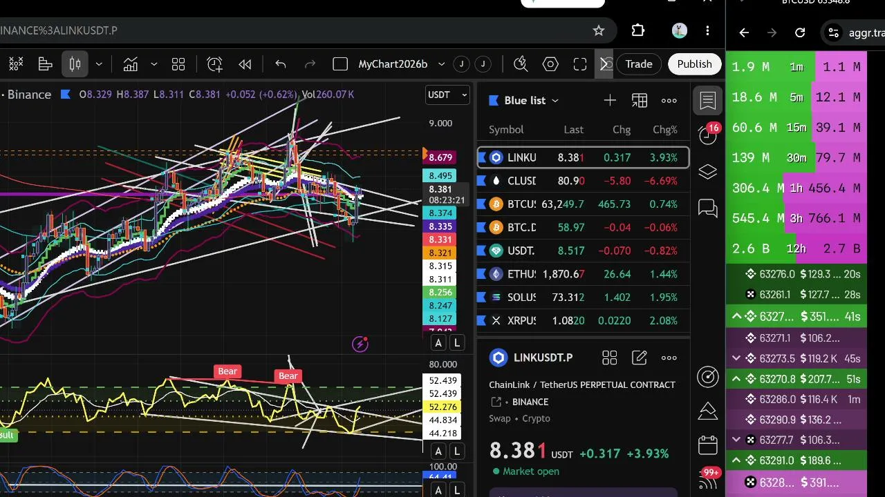The height and width of the screenshot is (497, 885).
Task: Toggle log scale L on bottom stochastic pane
Action: click(457, 491)
